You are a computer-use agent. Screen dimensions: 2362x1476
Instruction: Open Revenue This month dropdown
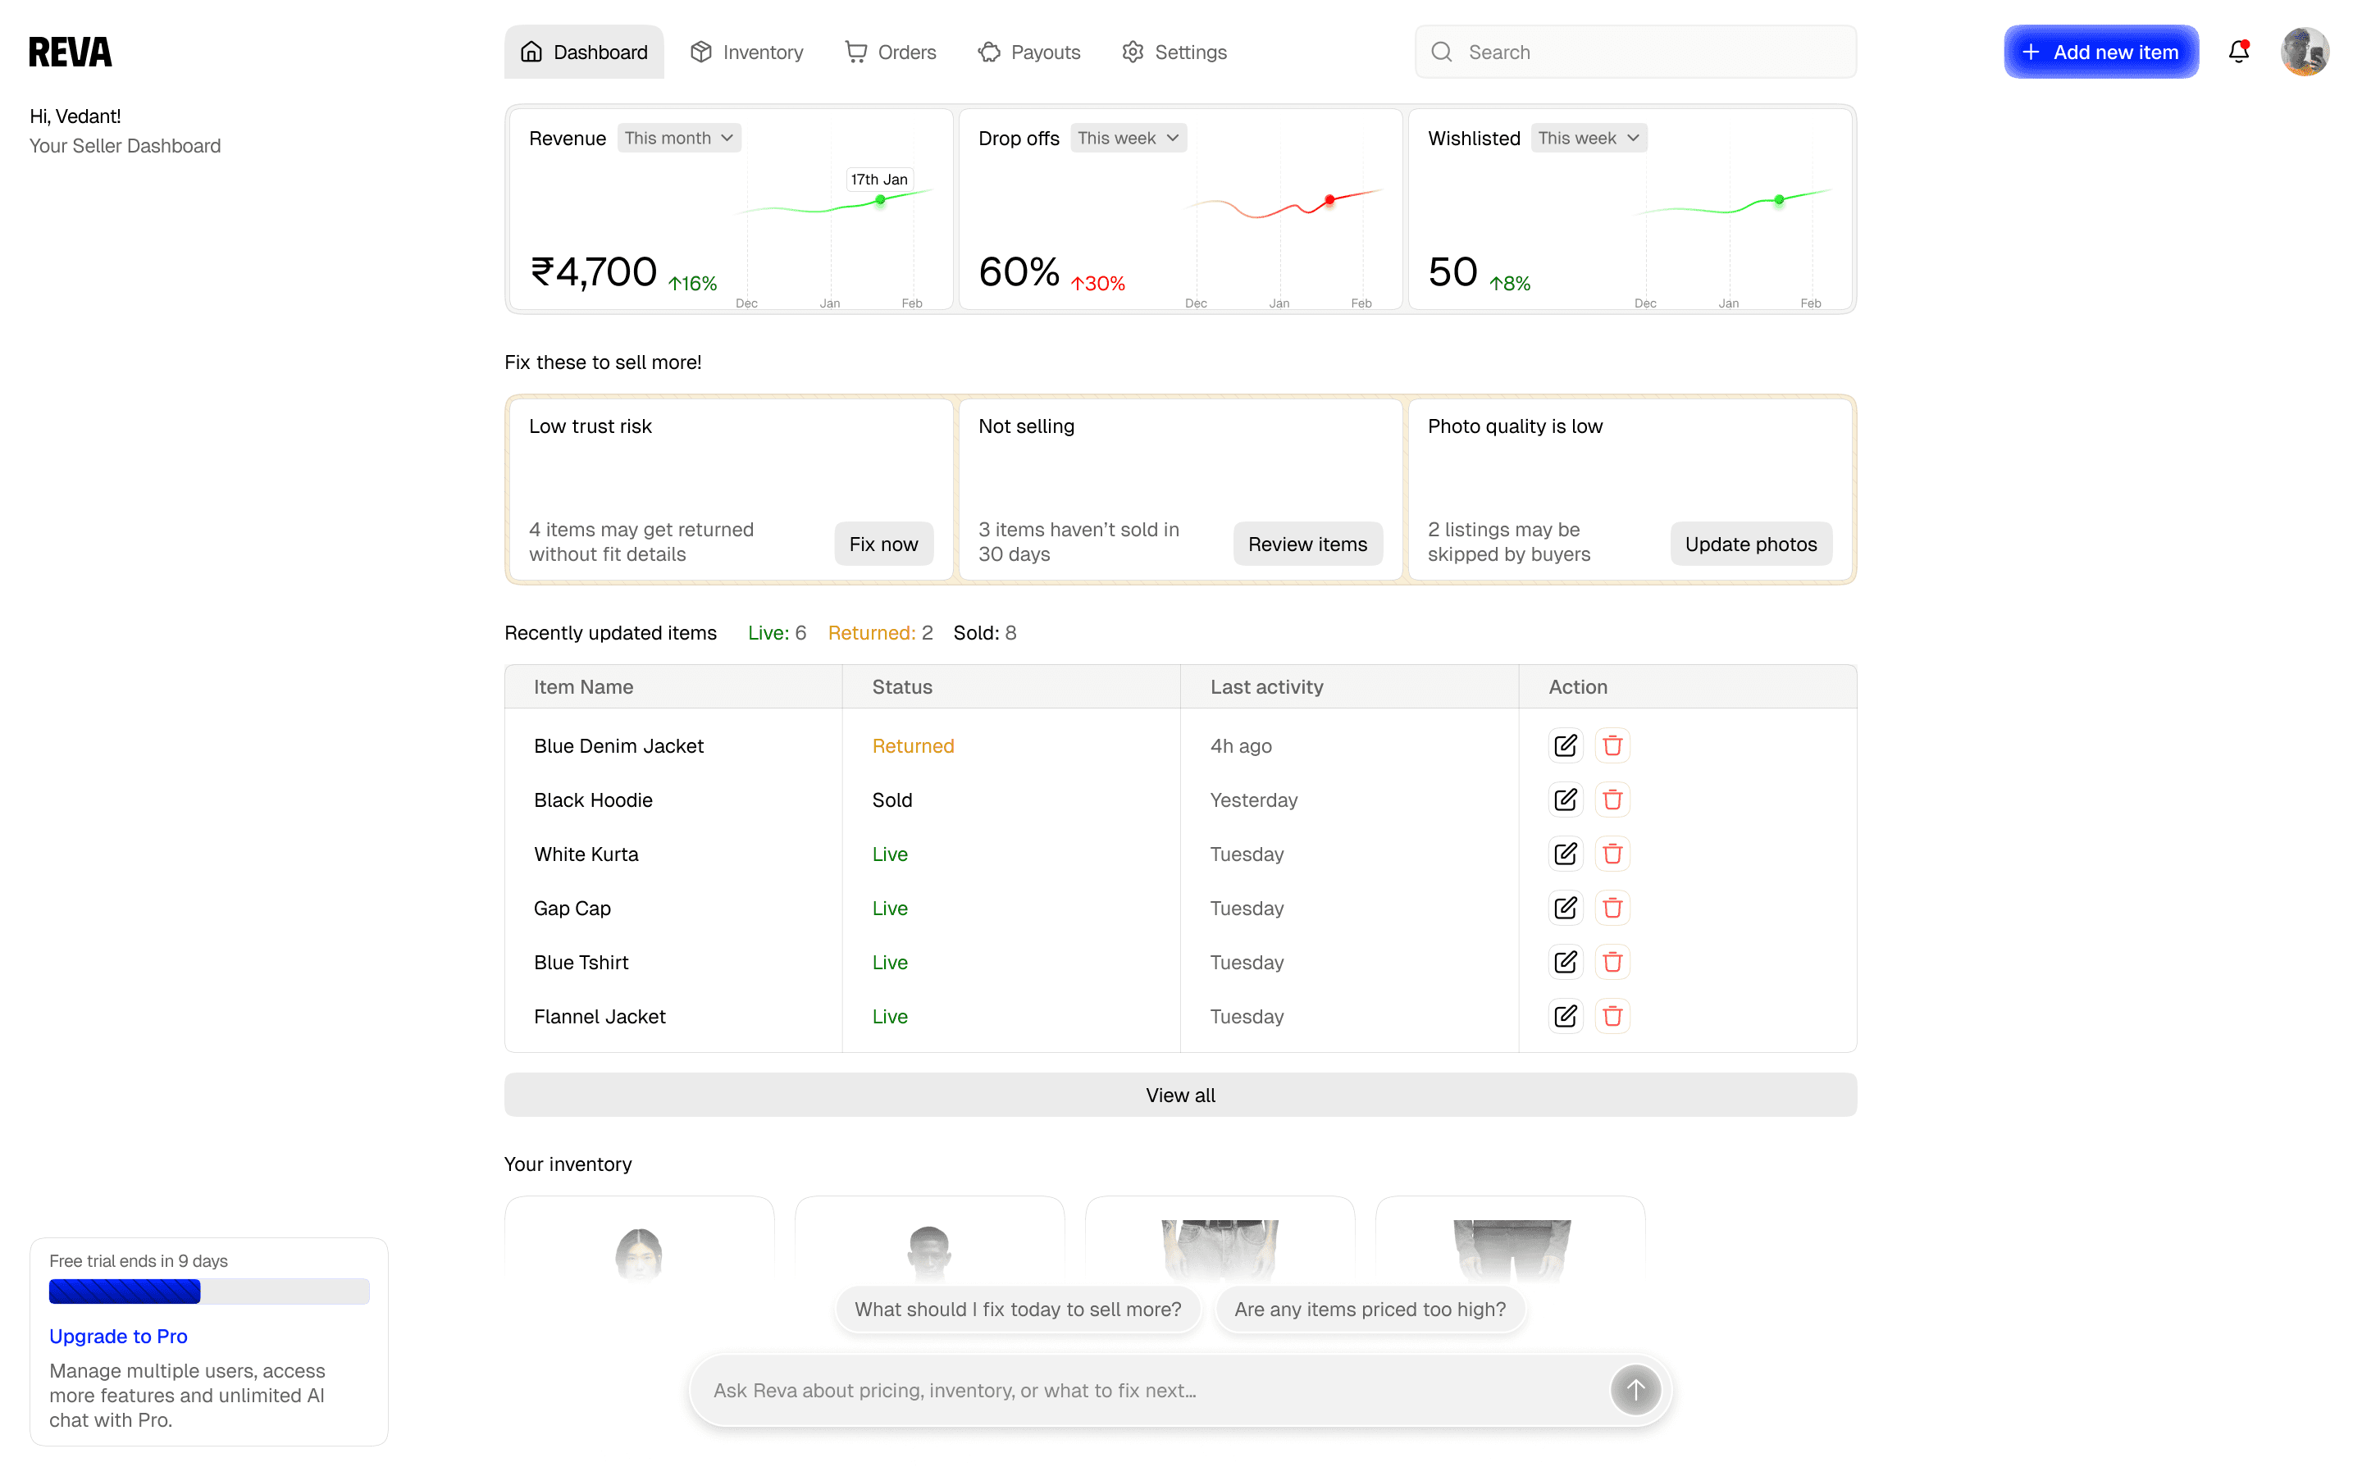pyautogui.click(x=678, y=138)
